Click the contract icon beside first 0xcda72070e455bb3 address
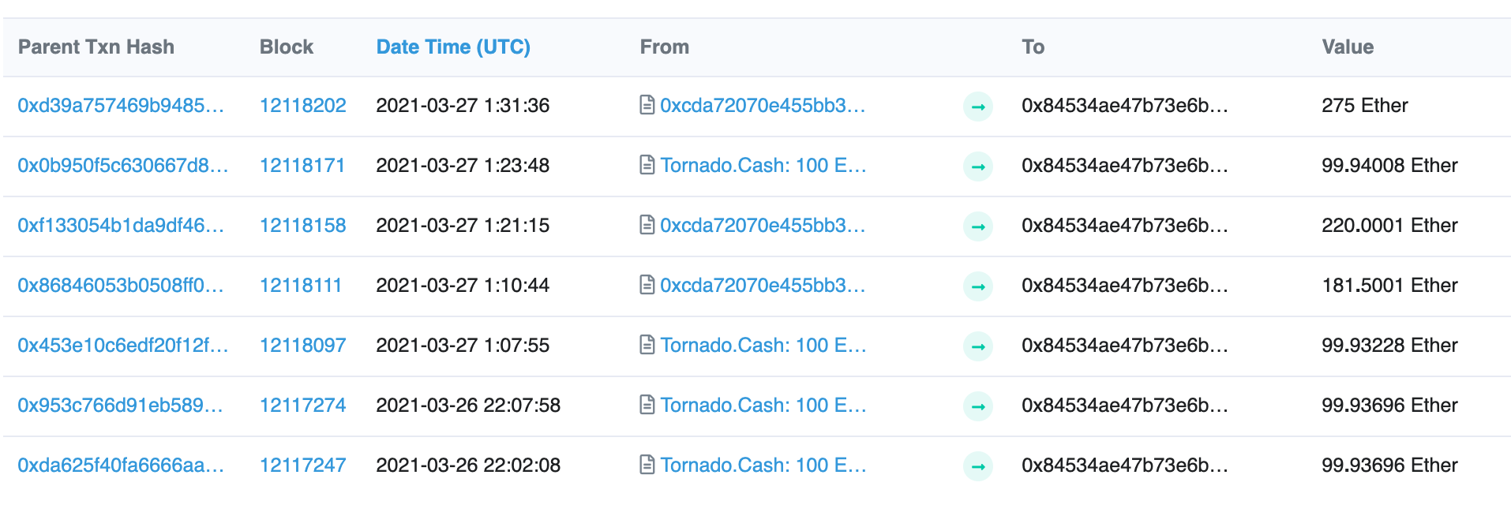The image size is (1511, 516). click(x=647, y=105)
